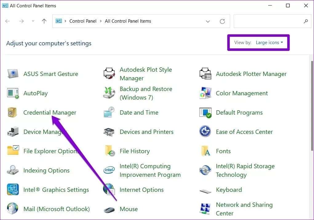Screen dimensions: 314x220
Task: Click the AutoPlay icon
Action: click(13, 93)
